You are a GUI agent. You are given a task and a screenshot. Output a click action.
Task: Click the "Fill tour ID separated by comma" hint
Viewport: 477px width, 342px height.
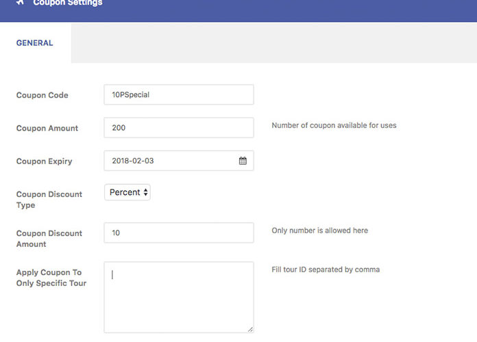pos(326,269)
